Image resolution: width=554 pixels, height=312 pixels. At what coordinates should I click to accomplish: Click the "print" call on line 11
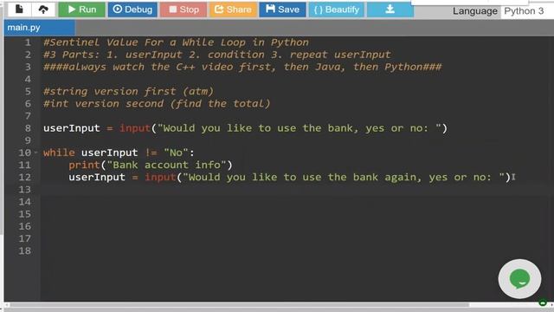tap(84, 165)
